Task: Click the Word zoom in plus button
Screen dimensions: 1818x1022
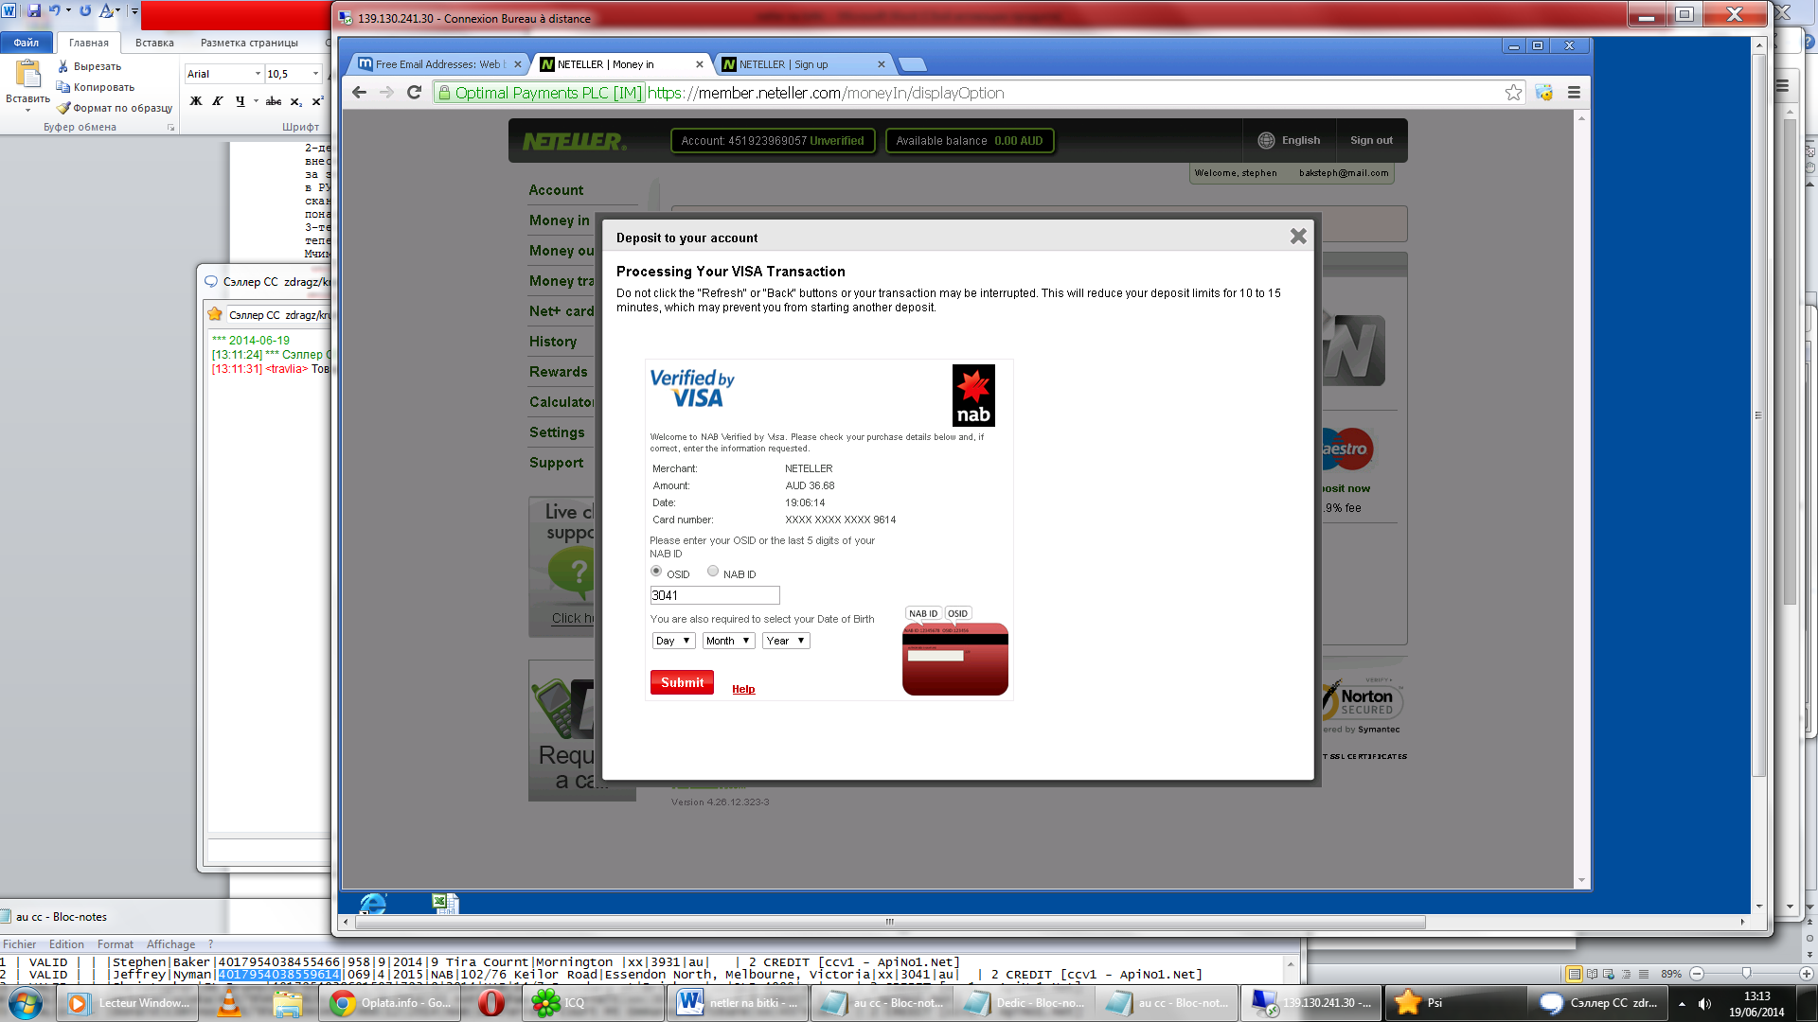Action: point(1806,974)
